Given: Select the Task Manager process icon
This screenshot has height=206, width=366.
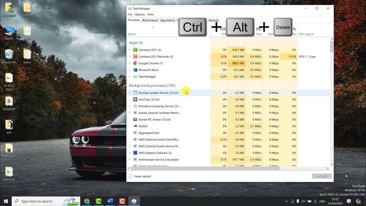Looking at the screenshot, I should pyautogui.click(x=135, y=77).
